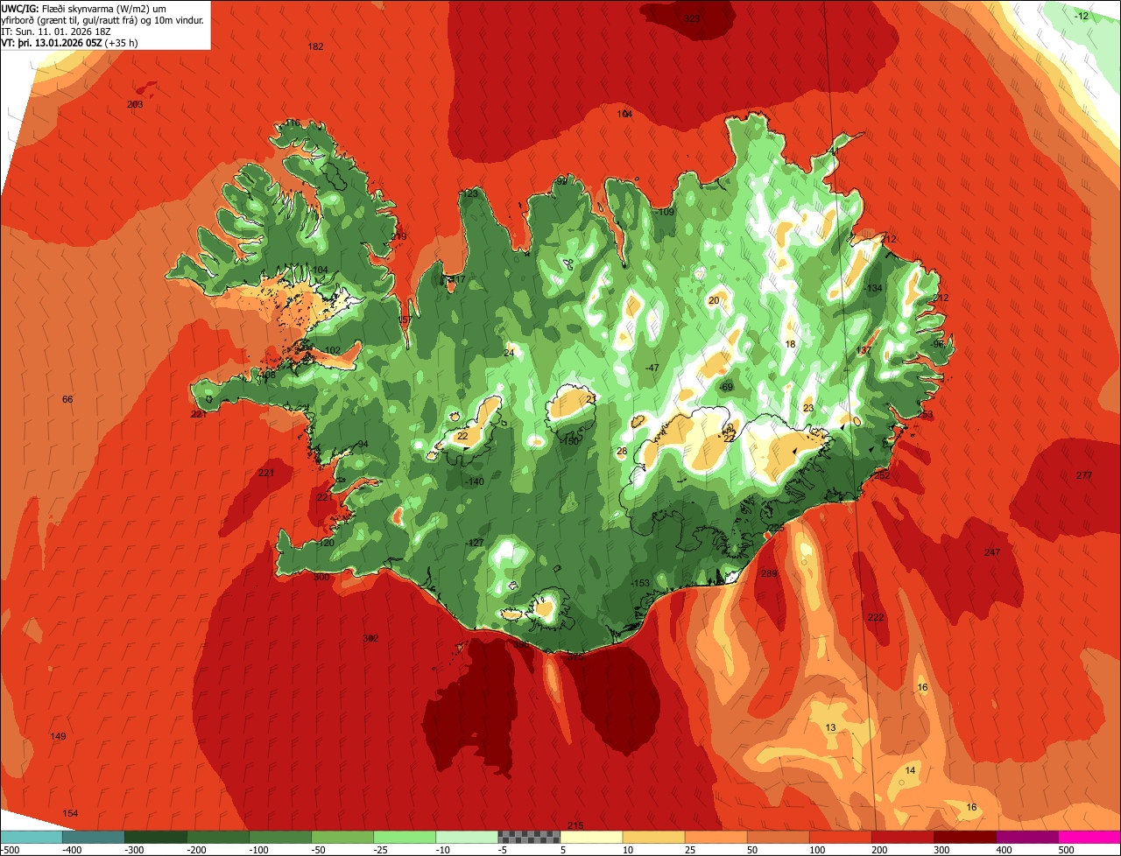Image resolution: width=1121 pixels, height=856 pixels.
Task: Click the 'yfirborð (grænt til, gul/rautt frá)' caption line
Action: 74,20
